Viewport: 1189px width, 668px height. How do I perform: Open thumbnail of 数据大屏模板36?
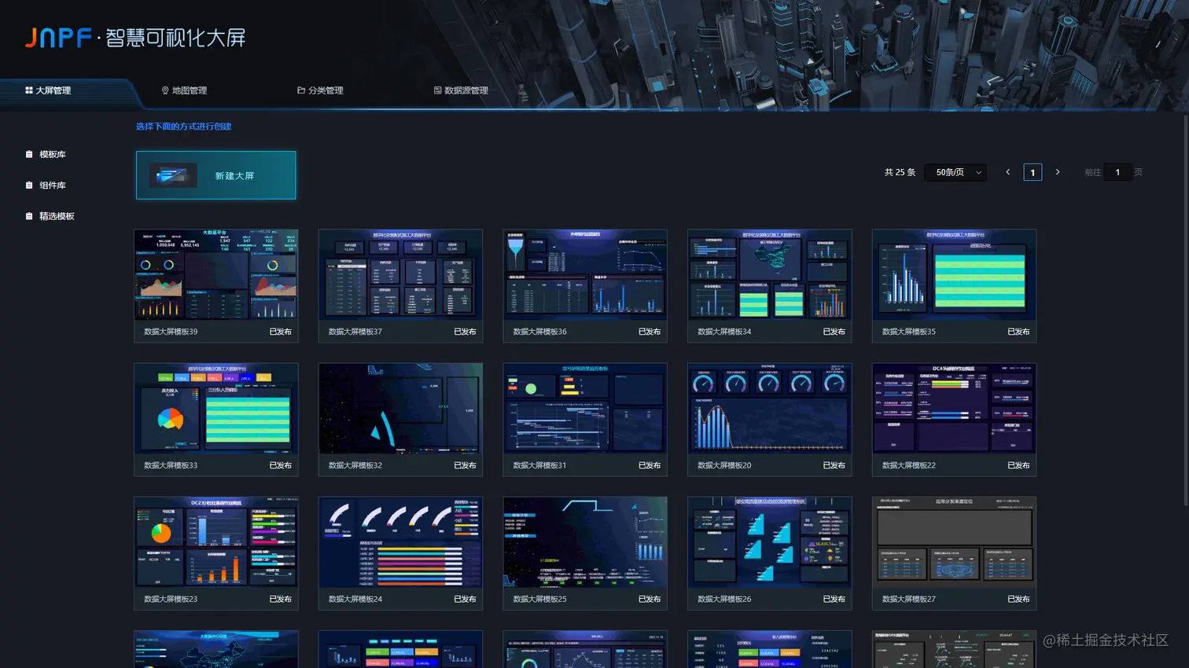point(585,274)
